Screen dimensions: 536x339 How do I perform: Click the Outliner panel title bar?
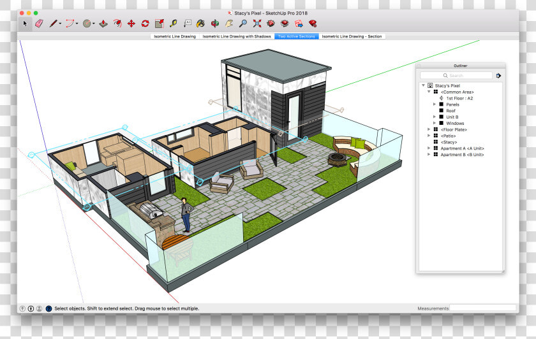click(x=461, y=66)
